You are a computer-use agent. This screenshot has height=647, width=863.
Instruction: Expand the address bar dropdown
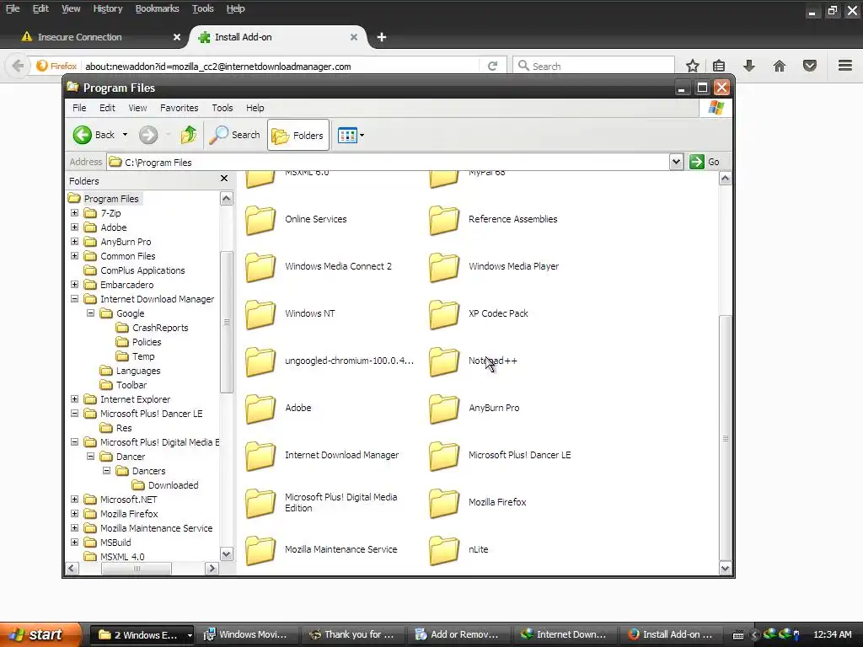click(x=677, y=162)
